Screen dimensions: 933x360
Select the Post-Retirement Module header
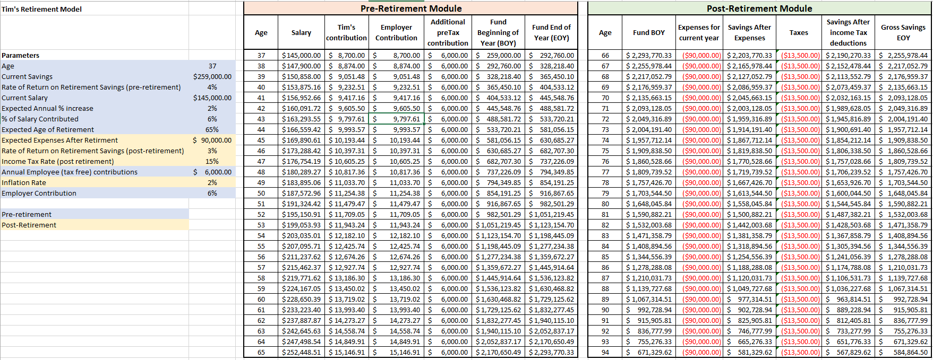tap(759, 8)
